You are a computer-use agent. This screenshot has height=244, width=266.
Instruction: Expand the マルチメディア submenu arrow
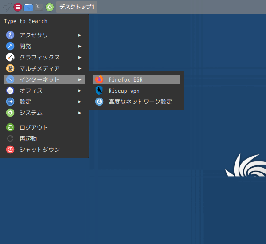(x=80, y=69)
